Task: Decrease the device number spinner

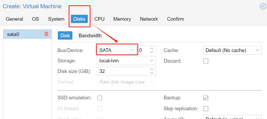Action: [x=152, y=52]
